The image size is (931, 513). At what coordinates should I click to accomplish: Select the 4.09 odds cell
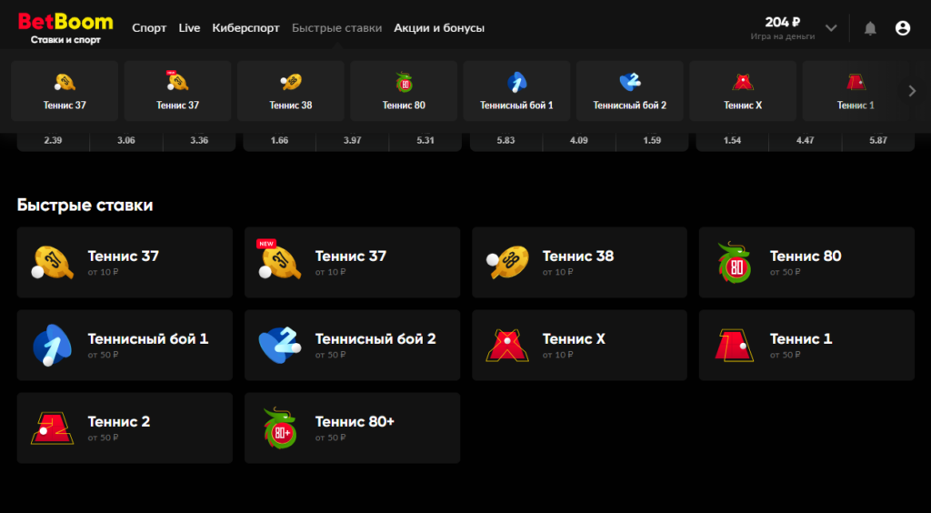[579, 141]
